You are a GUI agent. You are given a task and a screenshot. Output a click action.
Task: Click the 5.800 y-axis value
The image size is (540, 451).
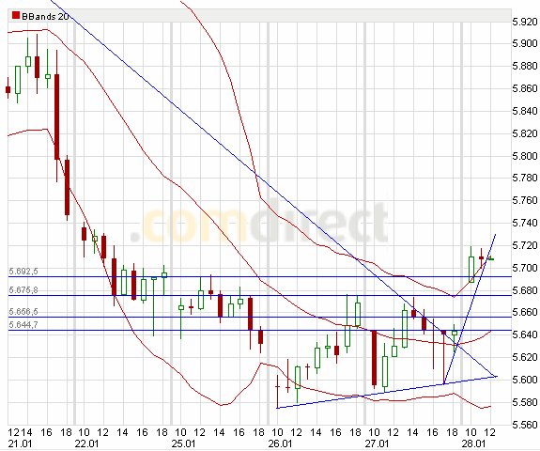[x=525, y=156]
